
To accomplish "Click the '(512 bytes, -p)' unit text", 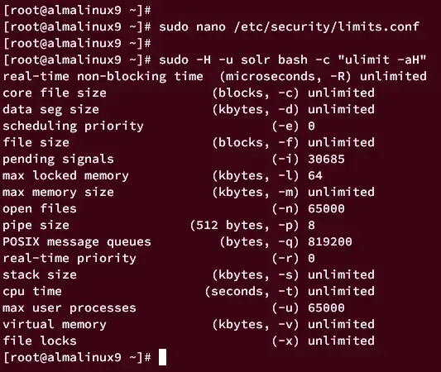I will tap(244, 226).
